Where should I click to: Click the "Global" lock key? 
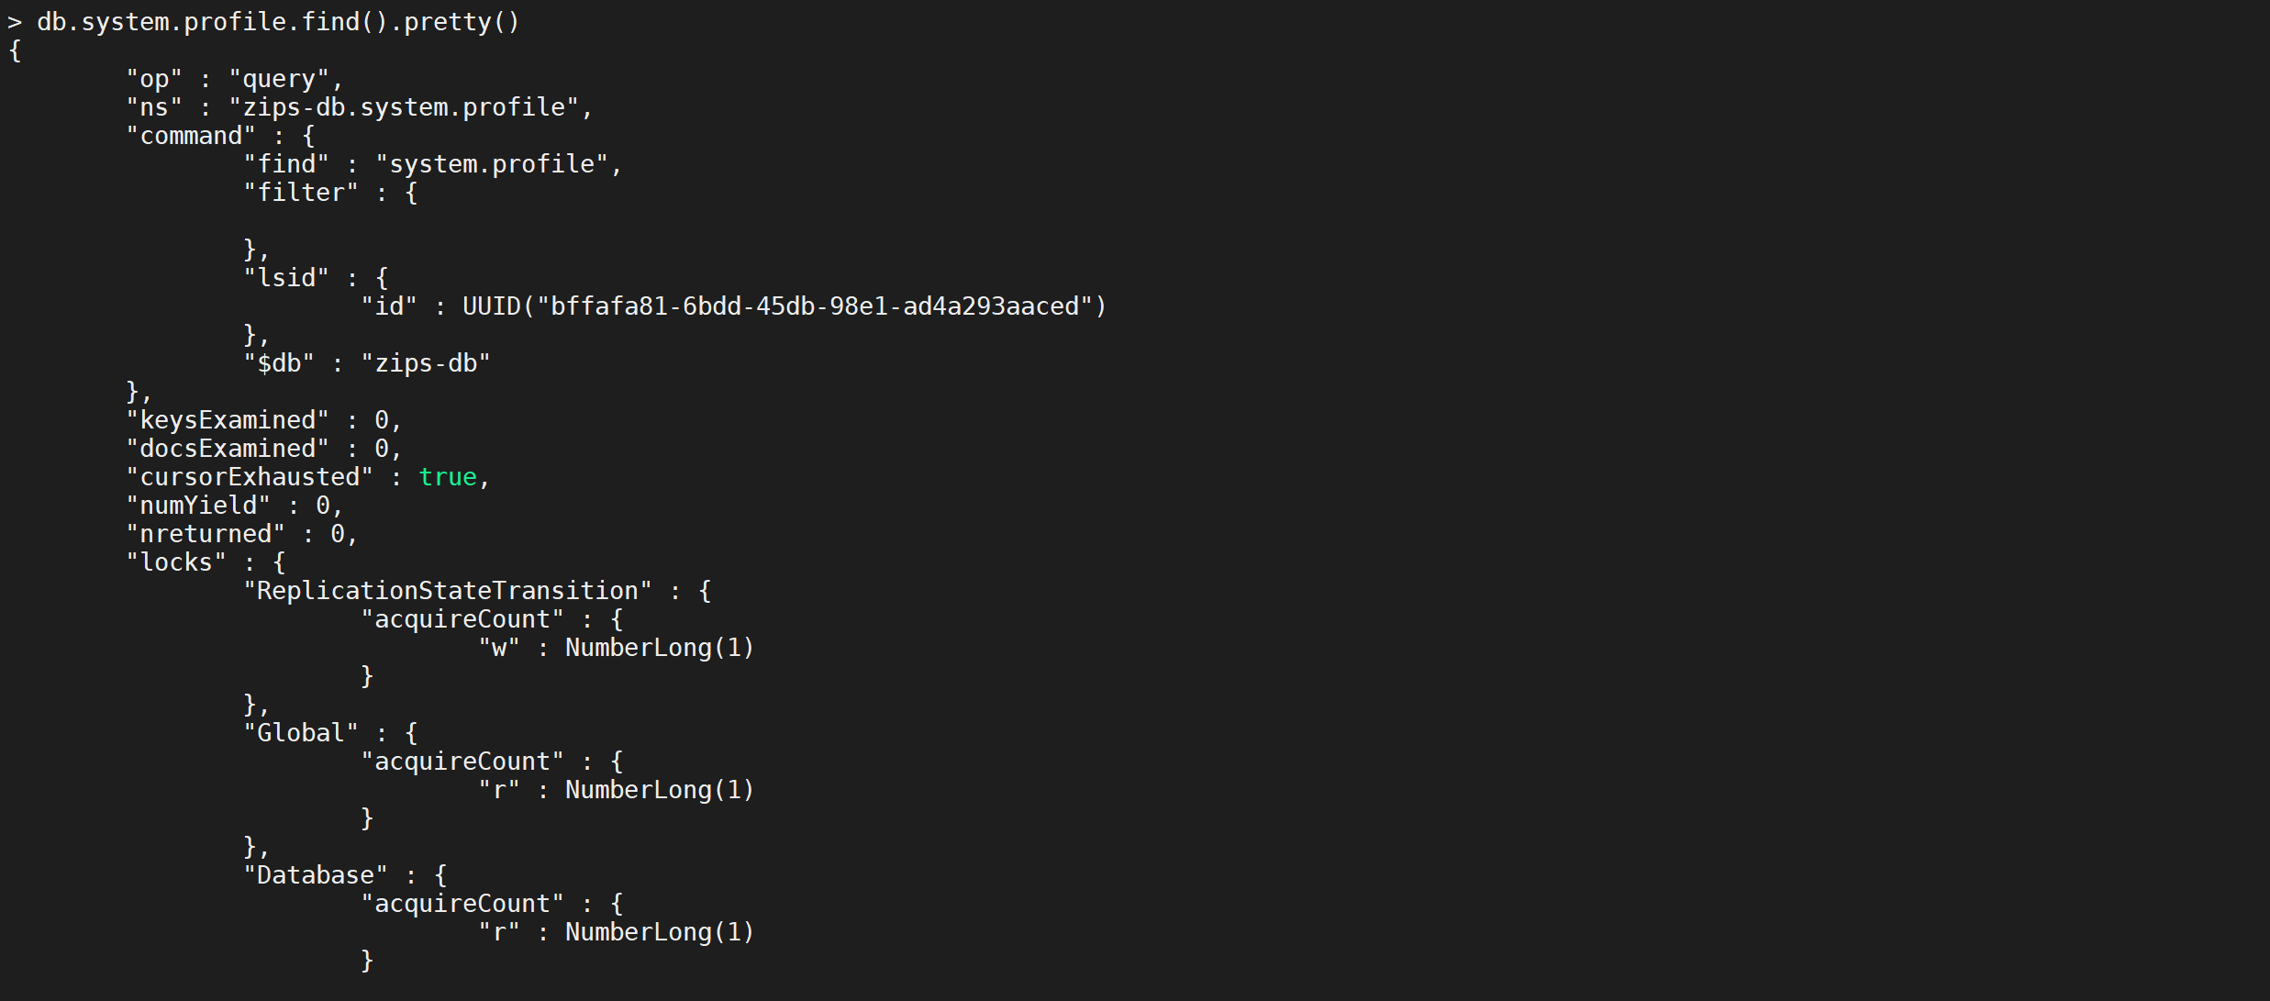(x=301, y=734)
